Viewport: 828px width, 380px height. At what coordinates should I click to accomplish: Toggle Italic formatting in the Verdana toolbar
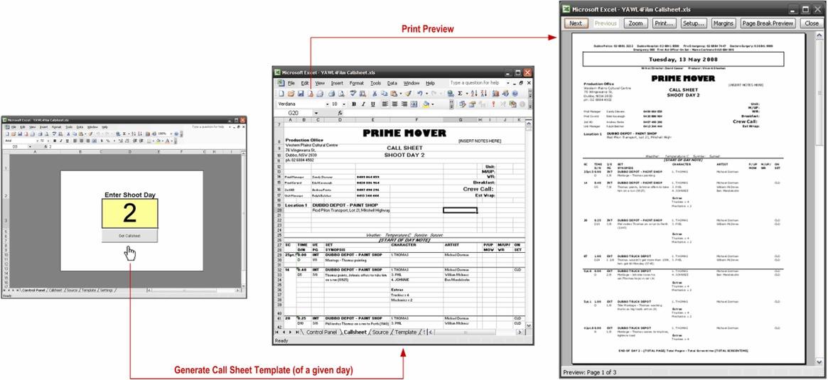point(363,104)
